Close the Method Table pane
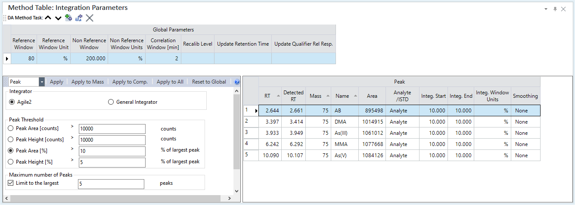Viewport: 575px width, 205px height. [x=563, y=9]
